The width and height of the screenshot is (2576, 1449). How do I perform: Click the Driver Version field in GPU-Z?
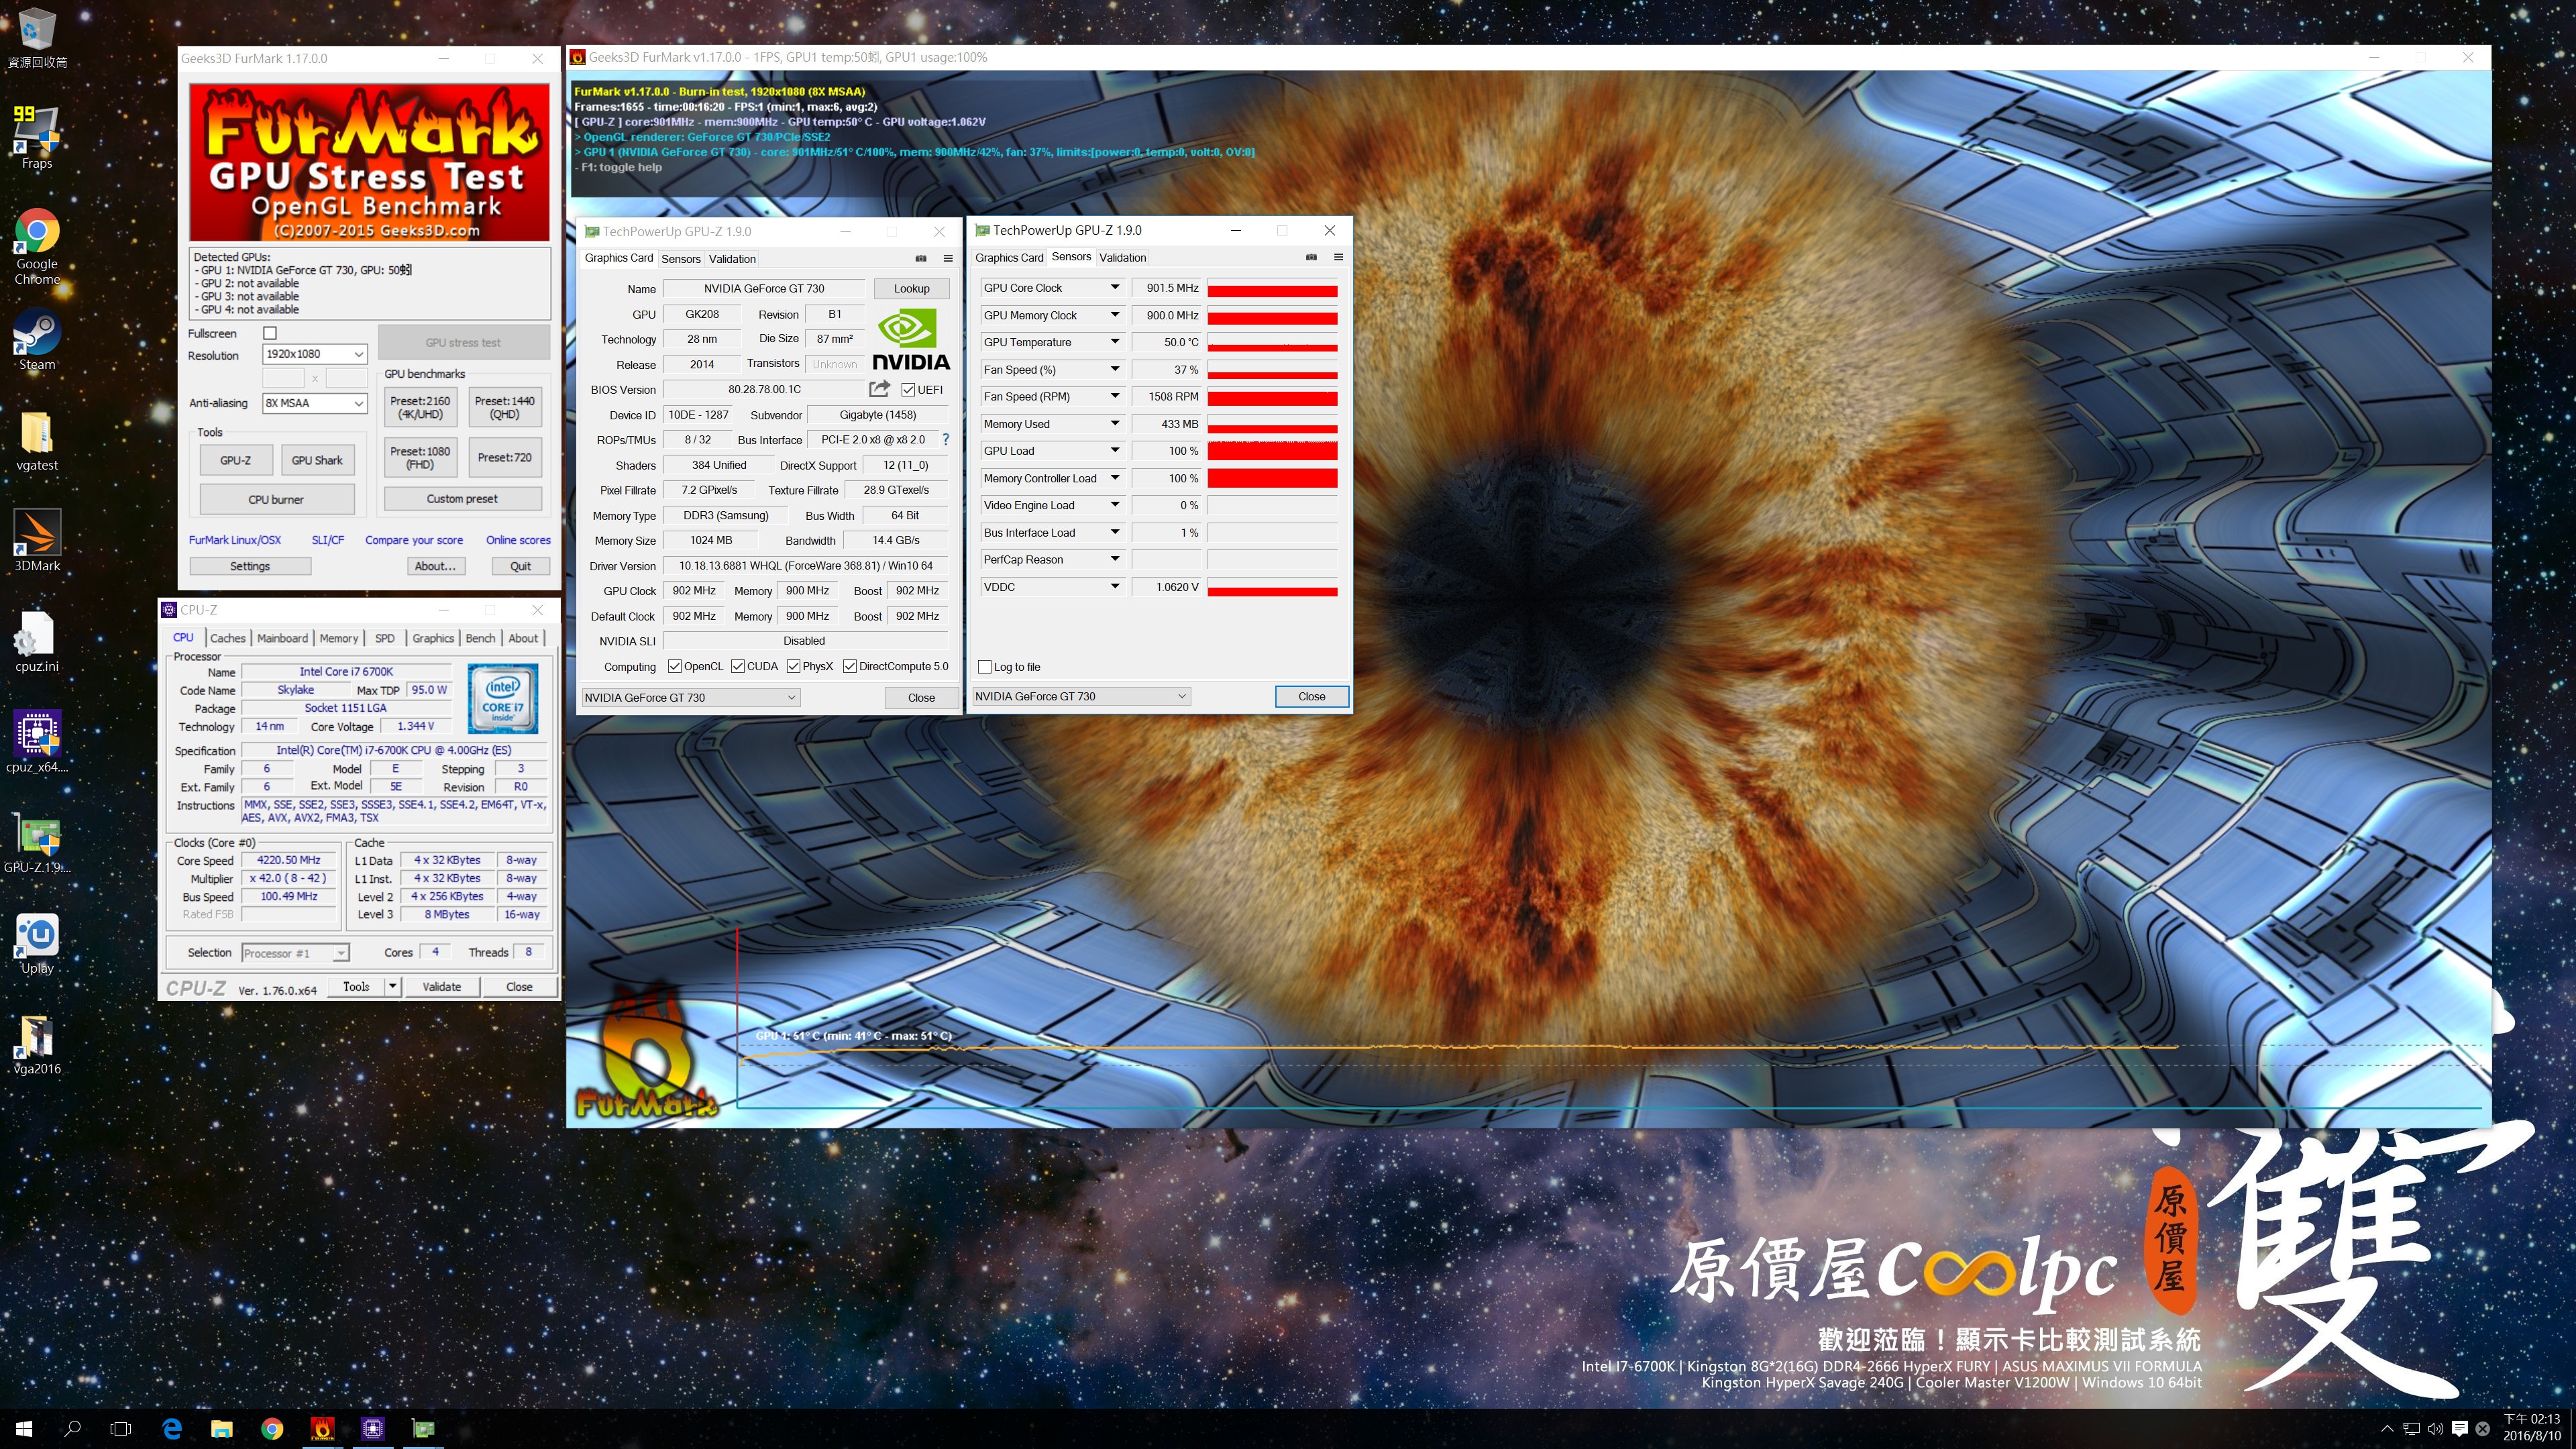(805, 566)
